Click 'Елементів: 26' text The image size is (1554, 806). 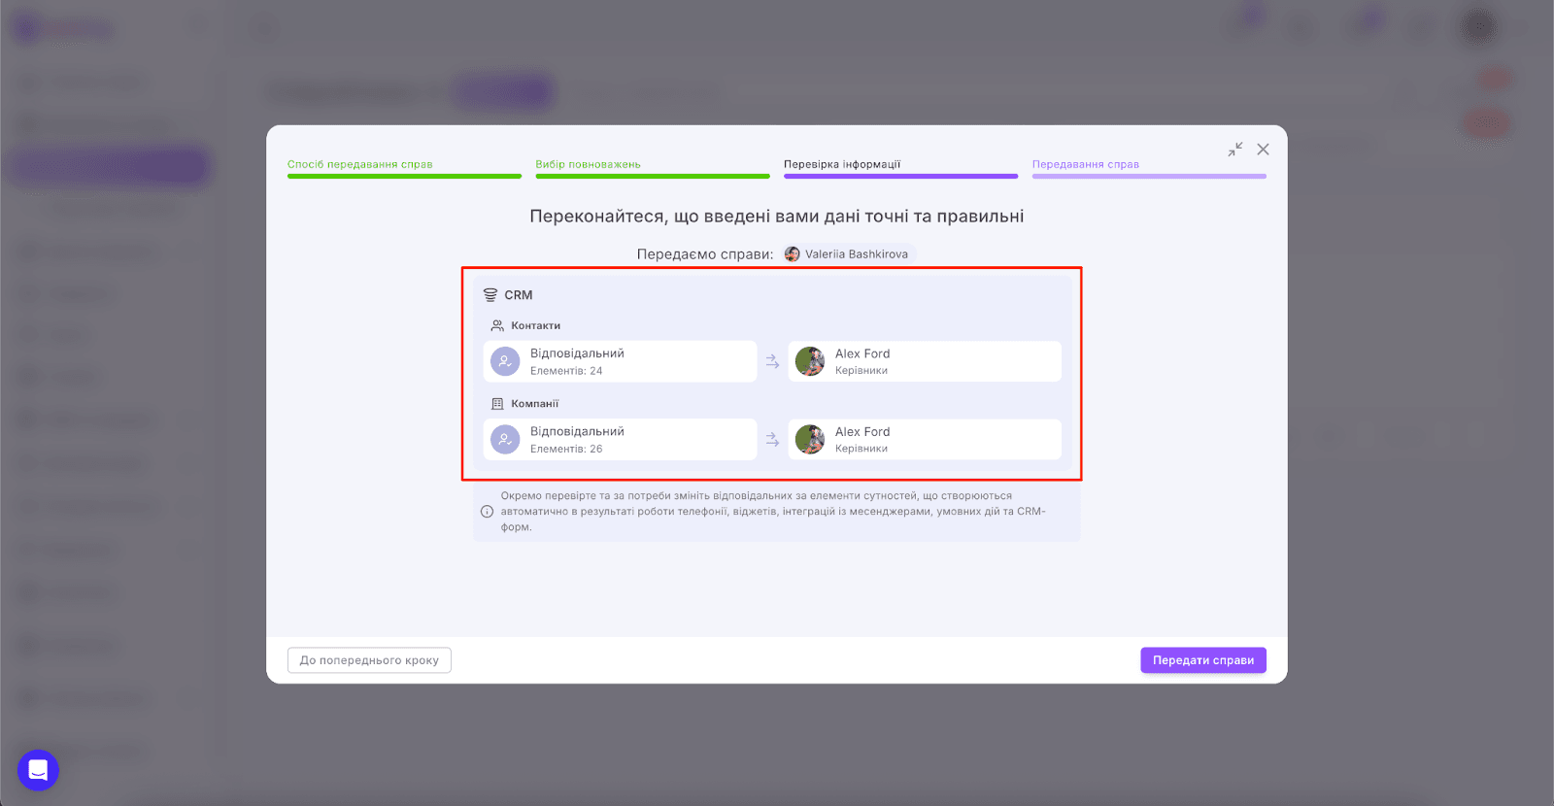pyautogui.click(x=566, y=449)
